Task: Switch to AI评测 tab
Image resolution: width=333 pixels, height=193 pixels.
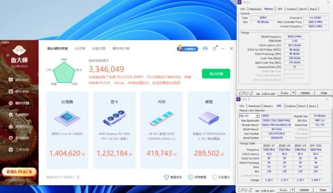Action: pos(80,49)
